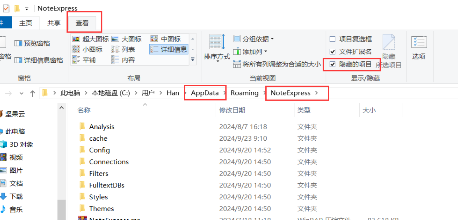This screenshot has height=220, width=458.
Task: Click the Styles folder icon
Action: [82, 197]
